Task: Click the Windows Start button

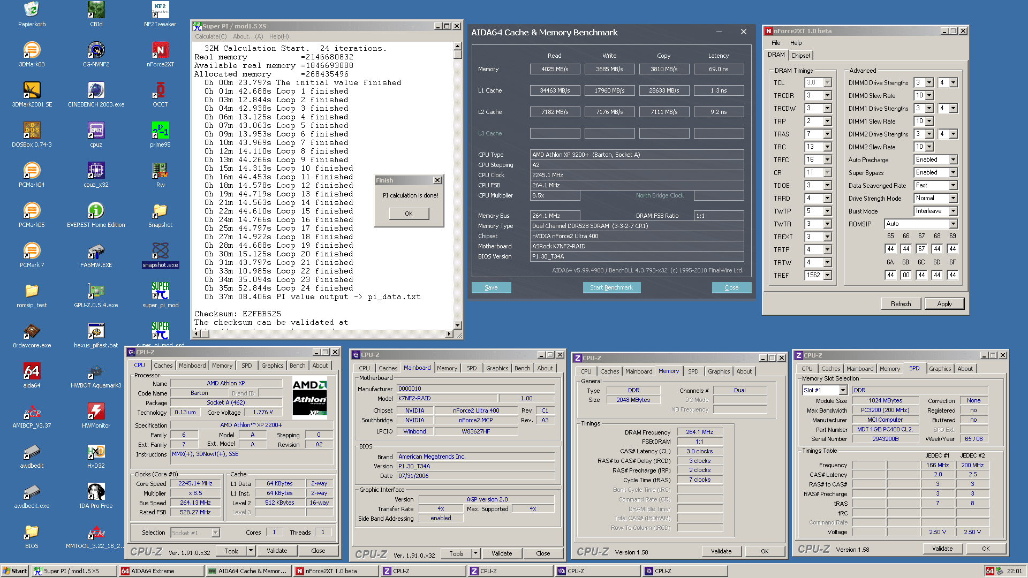Action: point(14,571)
